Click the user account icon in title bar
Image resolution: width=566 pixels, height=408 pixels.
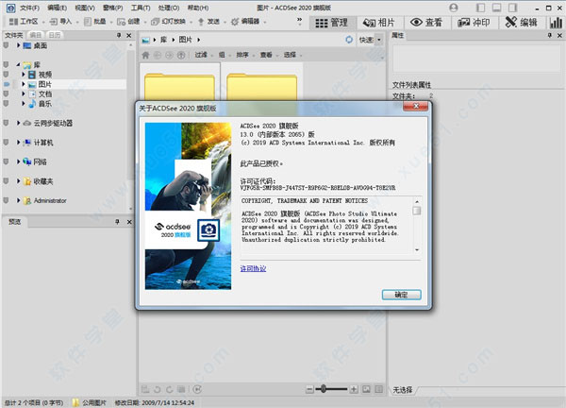click(x=454, y=8)
